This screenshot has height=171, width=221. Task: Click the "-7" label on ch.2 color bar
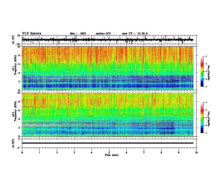pos(206,133)
